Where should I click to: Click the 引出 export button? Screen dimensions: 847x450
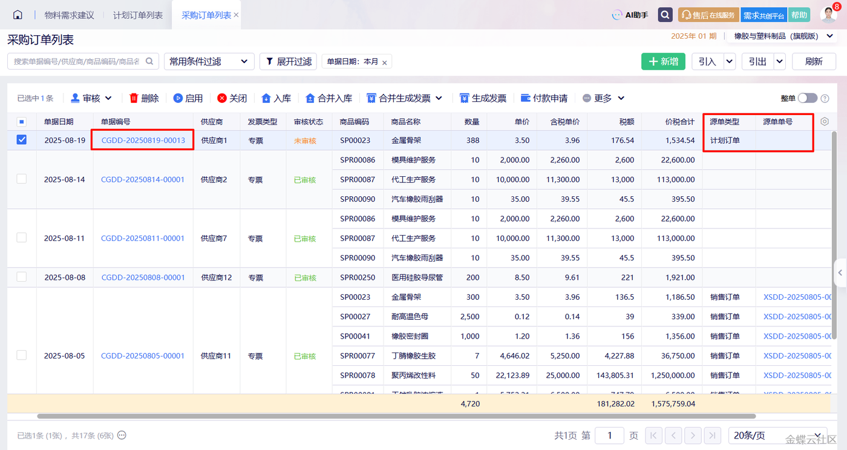click(x=757, y=61)
